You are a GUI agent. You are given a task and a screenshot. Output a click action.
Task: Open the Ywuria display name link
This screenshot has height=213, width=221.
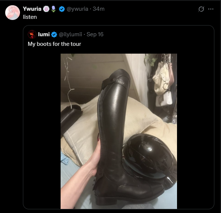32,9
